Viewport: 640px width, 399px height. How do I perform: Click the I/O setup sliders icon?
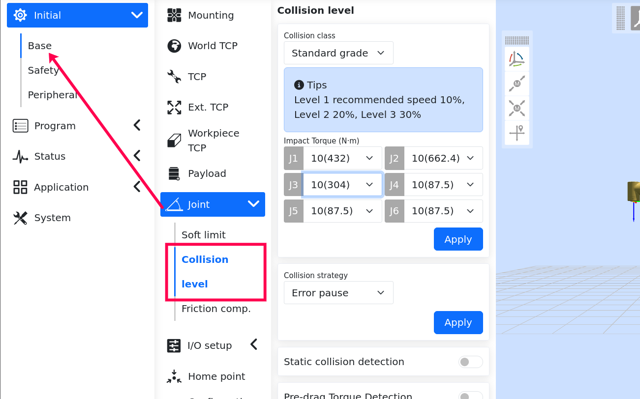click(x=174, y=345)
